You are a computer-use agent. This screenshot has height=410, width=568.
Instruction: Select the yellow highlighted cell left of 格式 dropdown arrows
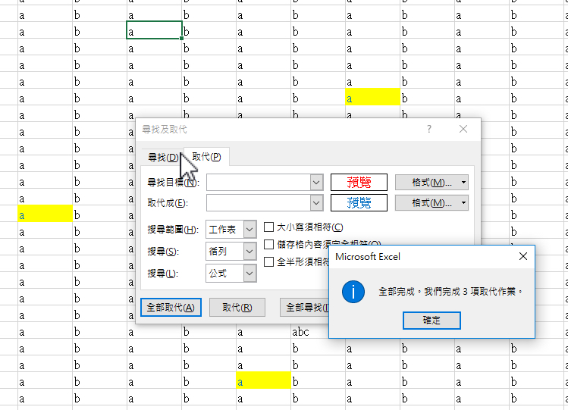372,99
